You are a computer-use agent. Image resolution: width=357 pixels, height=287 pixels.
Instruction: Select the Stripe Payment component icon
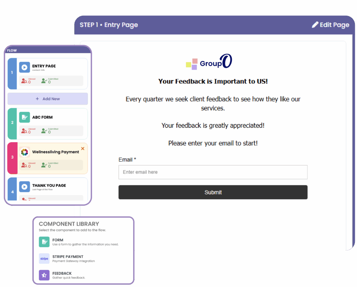[44, 258]
